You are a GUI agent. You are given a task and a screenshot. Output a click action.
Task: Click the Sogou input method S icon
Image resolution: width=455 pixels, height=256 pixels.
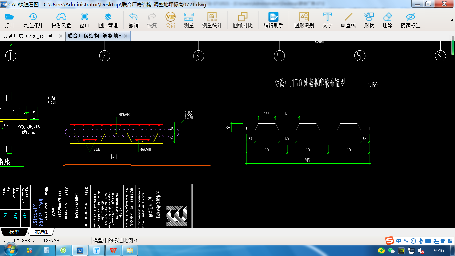[x=390, y=241]
